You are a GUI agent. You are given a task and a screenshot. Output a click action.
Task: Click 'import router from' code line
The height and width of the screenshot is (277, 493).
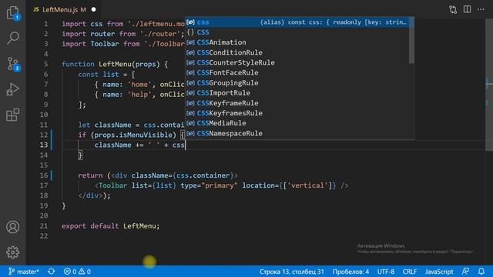click(x=122, y=34)
